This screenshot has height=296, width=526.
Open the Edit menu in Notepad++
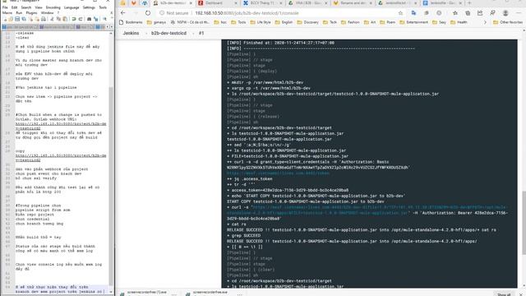click(15, 7)
